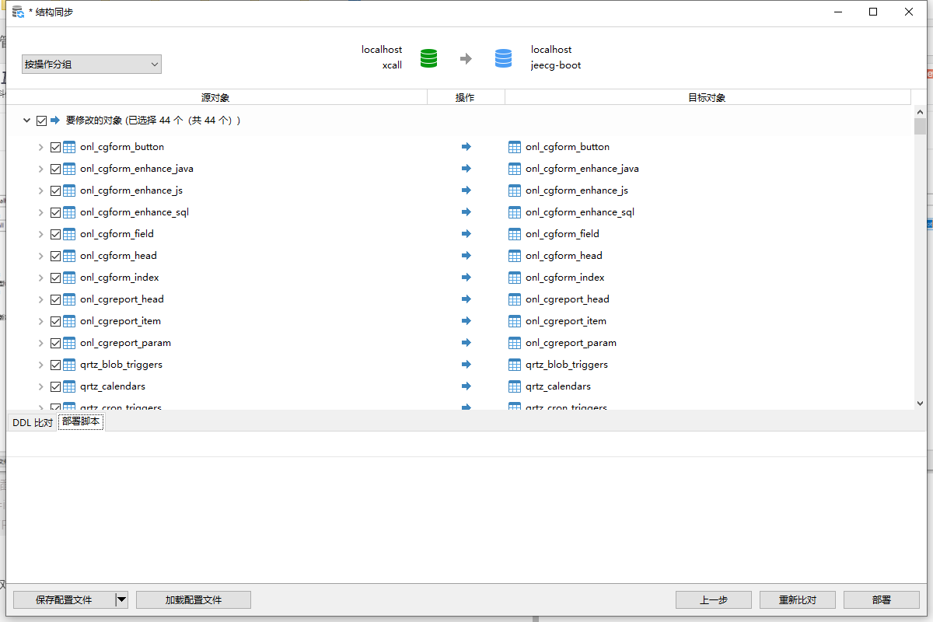Click the blue target database icon for jeecg-boot
The width and height of the screenshot is (933, 622).
[503, 57]
